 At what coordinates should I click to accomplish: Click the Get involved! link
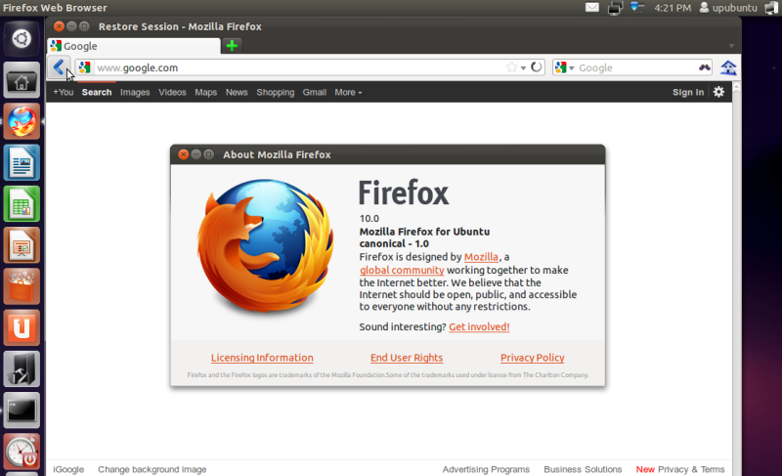479,326
